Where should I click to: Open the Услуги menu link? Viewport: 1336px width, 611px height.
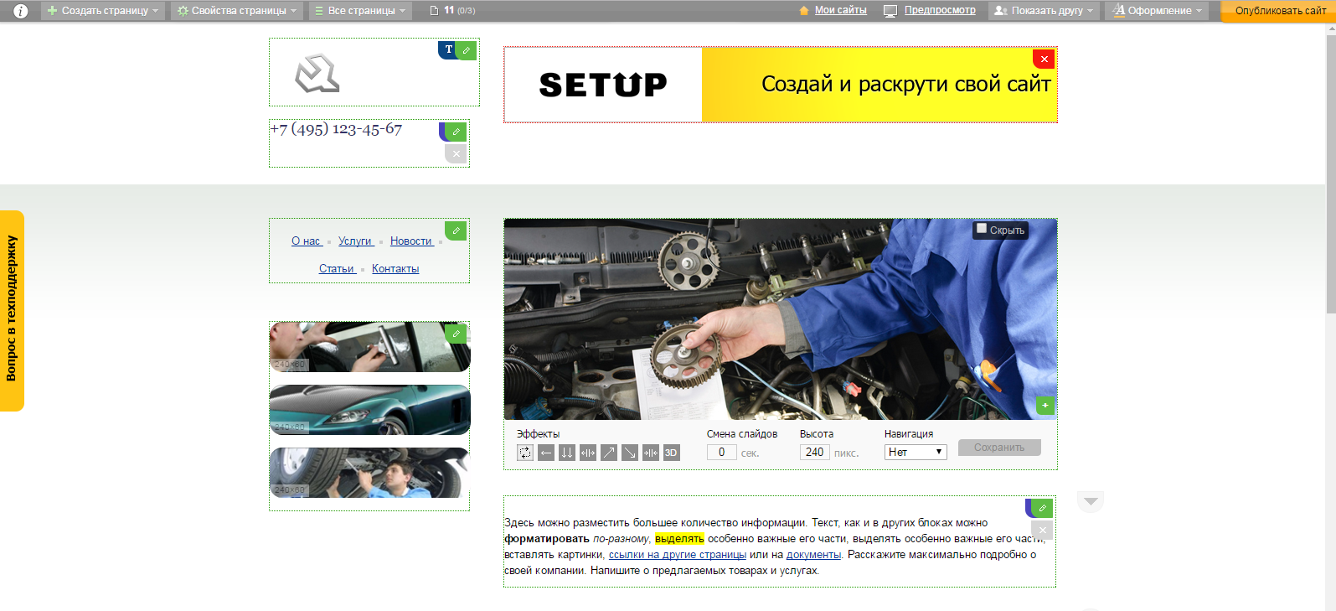[356, 241]
